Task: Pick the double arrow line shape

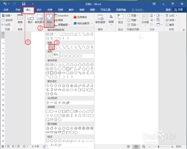Action: click(56, 47)
